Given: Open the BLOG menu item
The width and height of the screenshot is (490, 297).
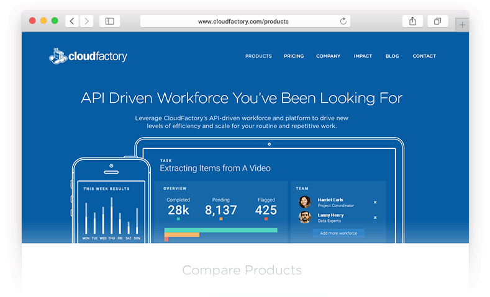Looking at the screenshot, I should point(392,56).
